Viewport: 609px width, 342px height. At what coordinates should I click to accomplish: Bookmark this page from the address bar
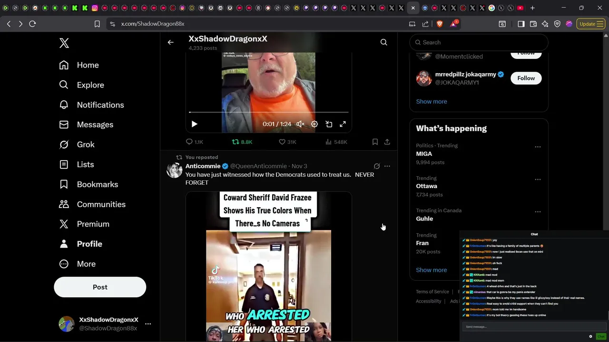pyautogui.click(x=97, y=24)
